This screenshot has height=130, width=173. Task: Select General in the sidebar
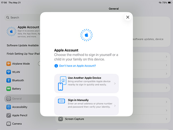(22, 99)
